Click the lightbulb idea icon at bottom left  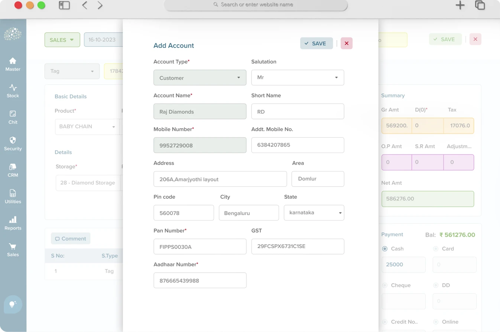(13, 304)
